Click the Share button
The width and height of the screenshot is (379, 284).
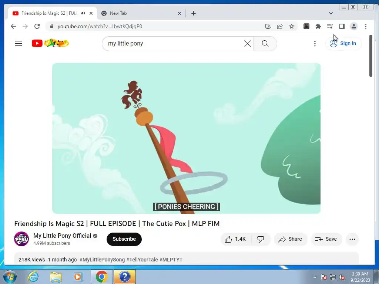pyautogui.click(x=290, y=239)
